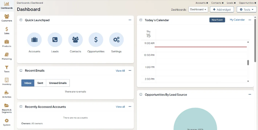Click the calendar widget scrollbar thumb

[248, 63]
